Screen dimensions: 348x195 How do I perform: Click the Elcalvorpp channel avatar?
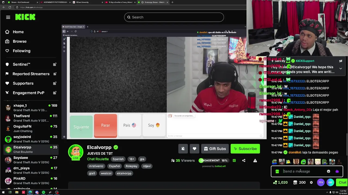[x=76, y=152]
